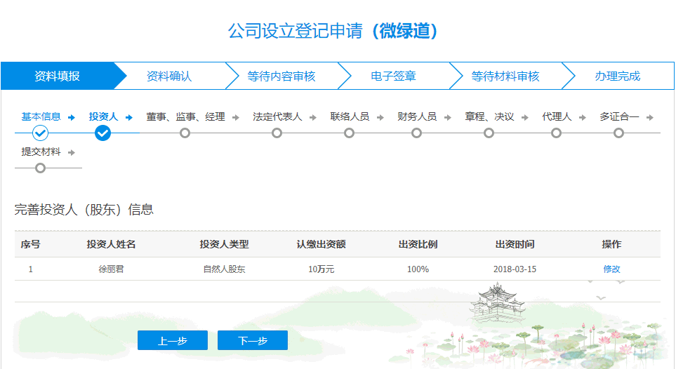Click the 章程、决议 step circle marker
The height and width of the screenshot is (369, 676).
coord(489,133)
